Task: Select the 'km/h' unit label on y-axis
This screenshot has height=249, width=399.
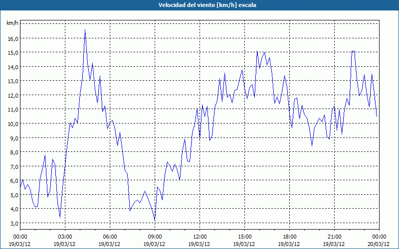Action: point(12,23)
